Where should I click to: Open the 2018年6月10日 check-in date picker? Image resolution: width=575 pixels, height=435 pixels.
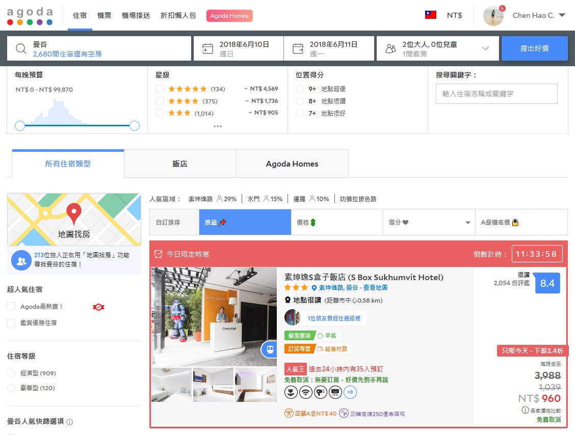pyautogui.click(x=239, y=48)
